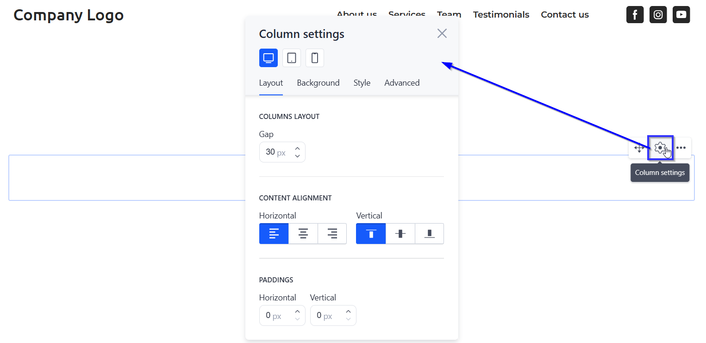Open the Facebook social icon

[x=635, y=14]
